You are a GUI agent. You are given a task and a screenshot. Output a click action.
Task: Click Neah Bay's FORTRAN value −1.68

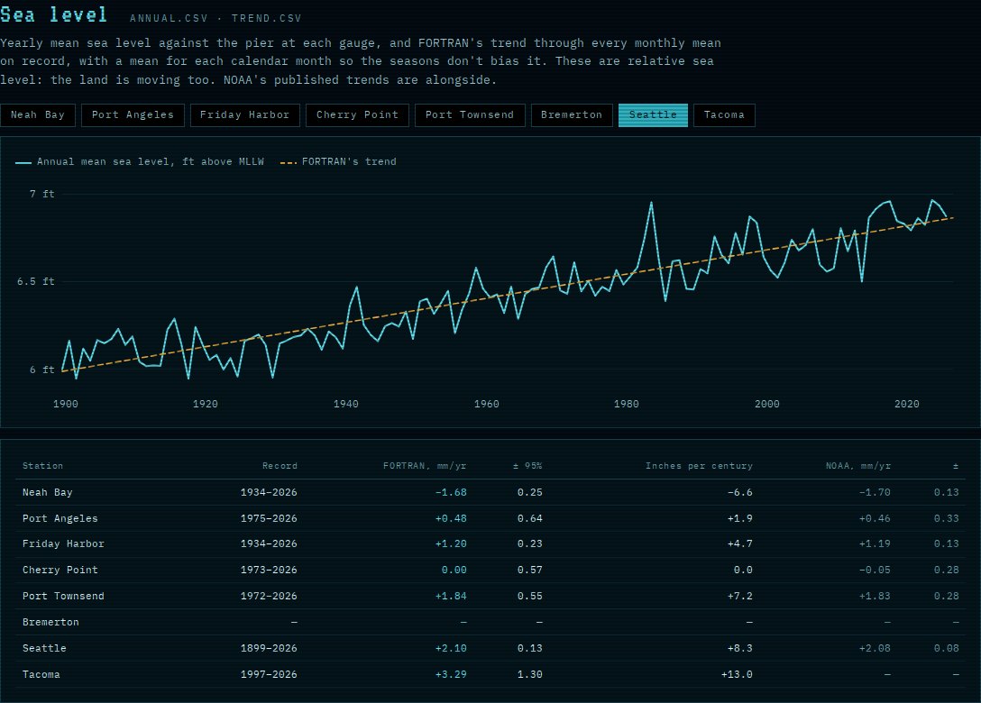click(x=451, y=493)
